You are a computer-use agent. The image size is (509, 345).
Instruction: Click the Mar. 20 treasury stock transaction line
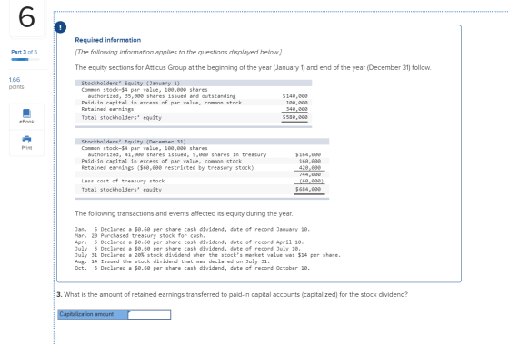(140, 236)
